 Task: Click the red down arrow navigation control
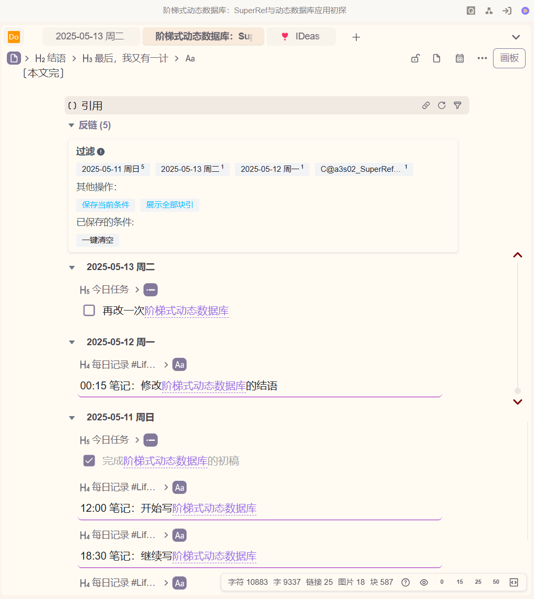(x=518, y=401)
